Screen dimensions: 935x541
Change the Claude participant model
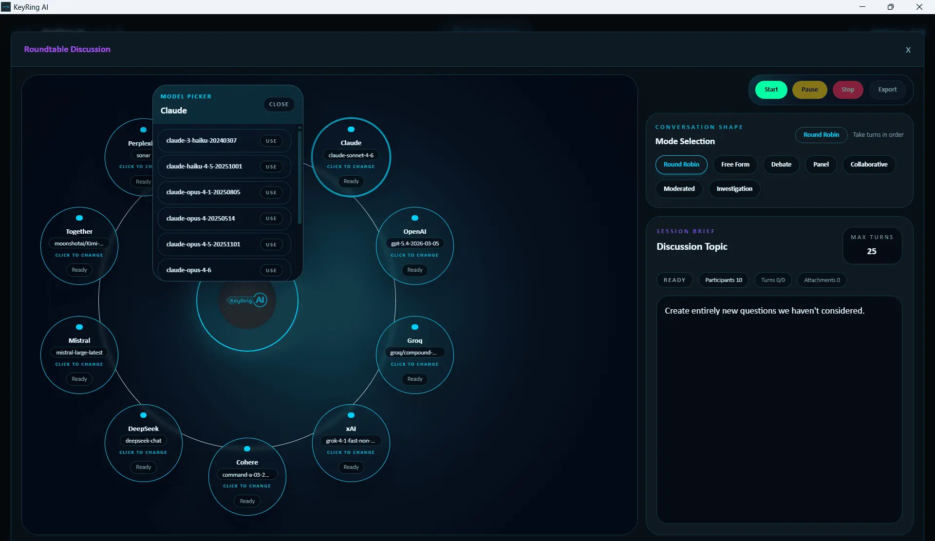[351, 167]
